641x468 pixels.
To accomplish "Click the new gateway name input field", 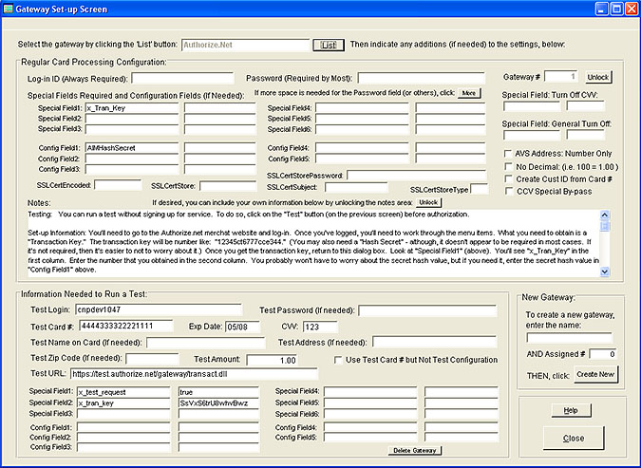I will pos(570,337).
